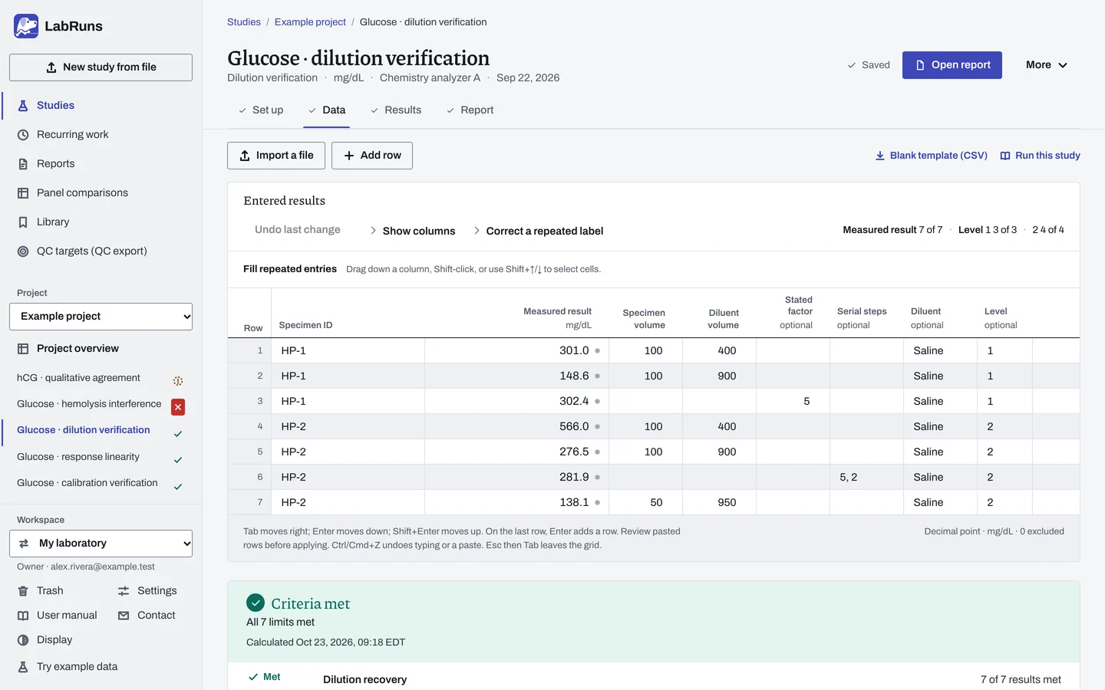This screenshot has width=1105, height=690.
Task: Open the Example project dropdown
Action: pos(101,317)
